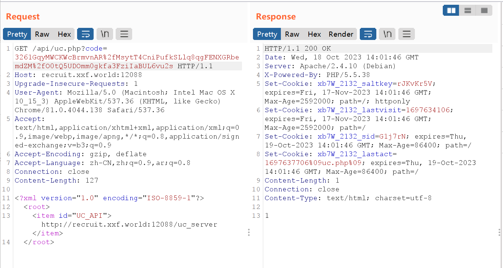Viewport: 503px width, 268px height.
Task: Click the Request panel title
Action: click(23, 16)
